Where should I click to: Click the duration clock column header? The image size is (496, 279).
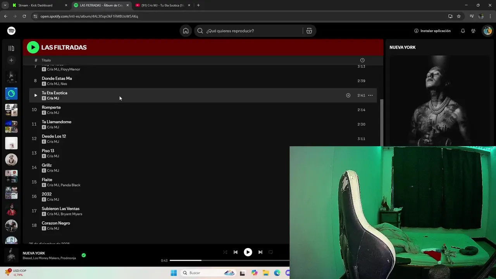(362, 60)
